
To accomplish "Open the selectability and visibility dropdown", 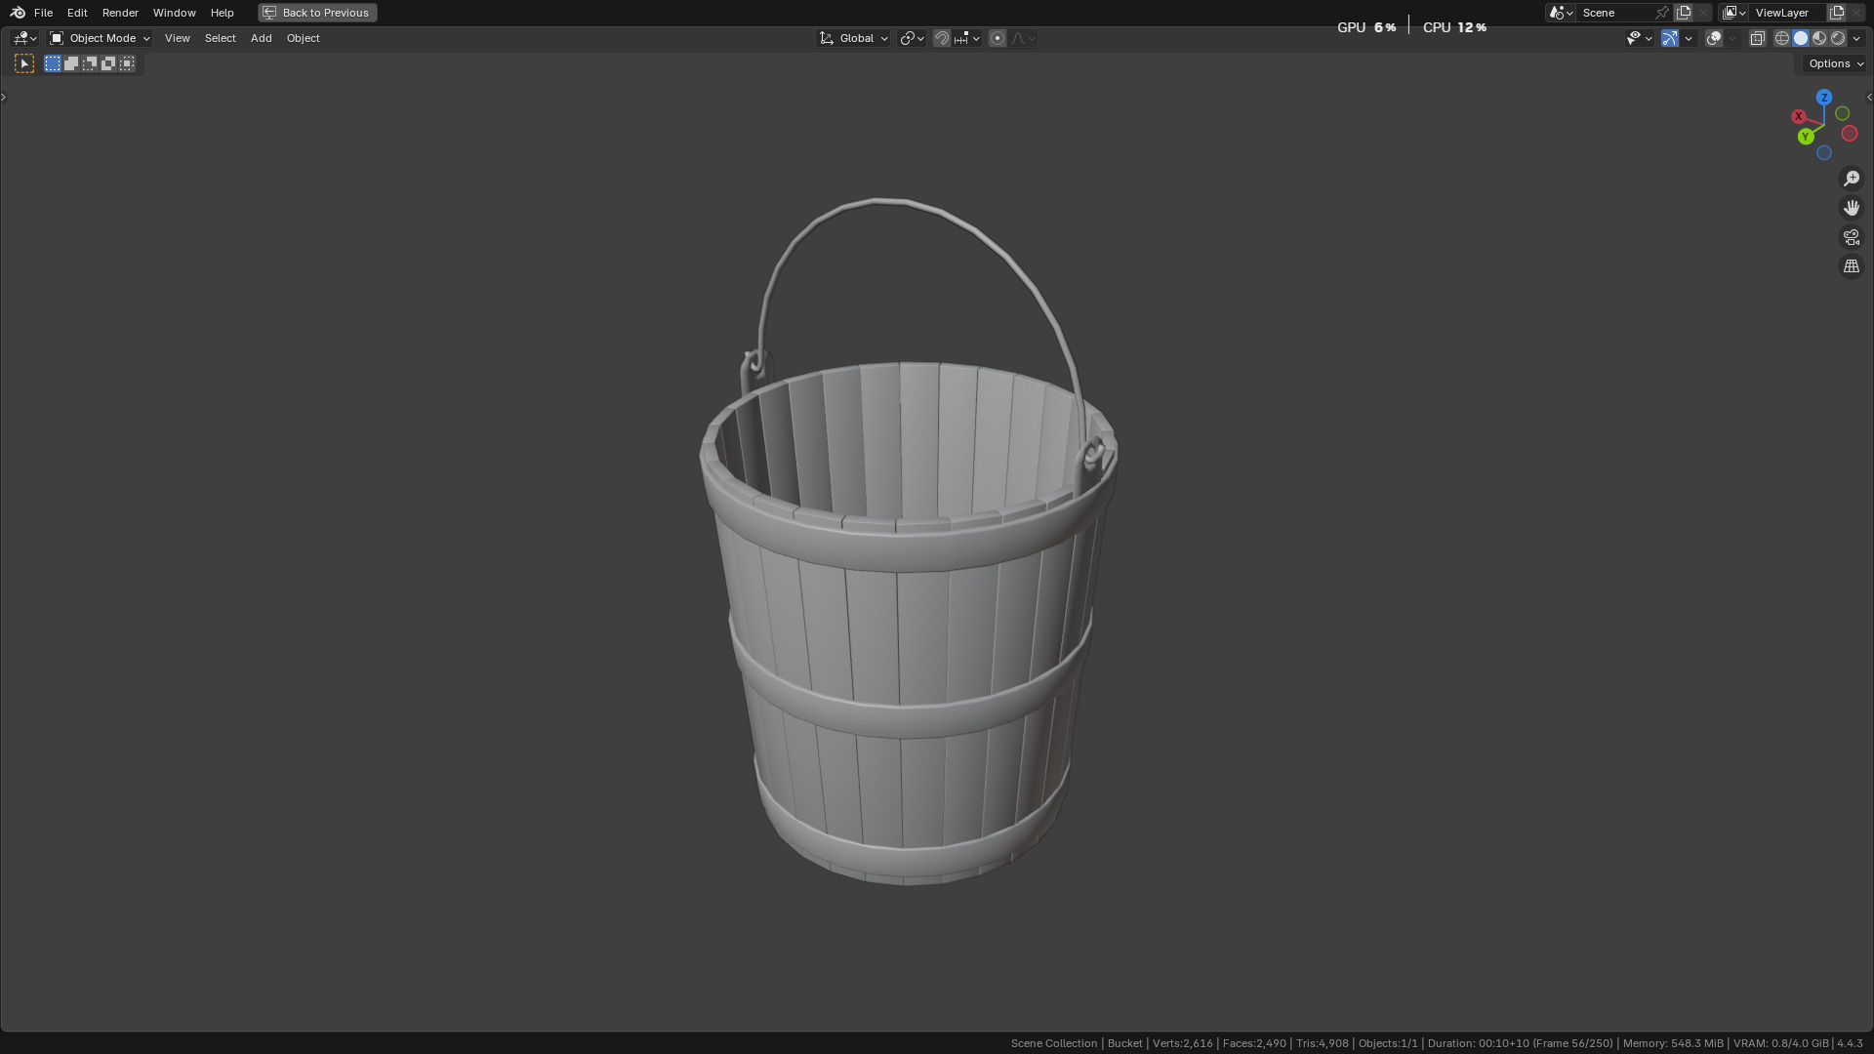I will pos(1639,38).
